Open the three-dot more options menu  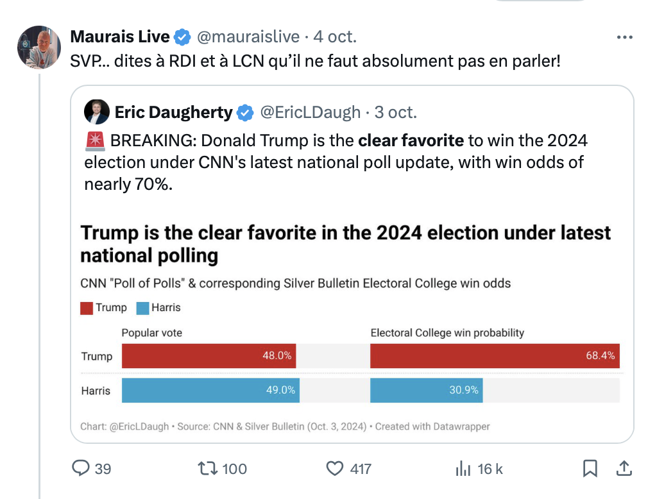tap(624, 37)
